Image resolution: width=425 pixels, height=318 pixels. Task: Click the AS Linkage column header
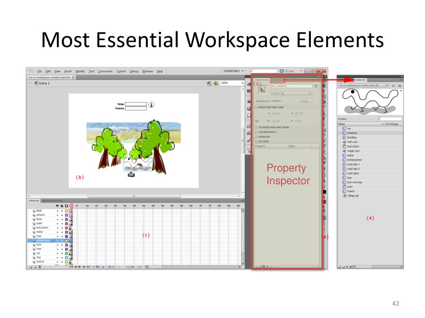tap(392, 124)
